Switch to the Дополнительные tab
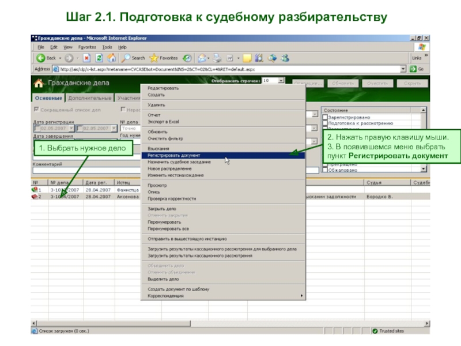Viewport: 461px width, 346px height. (x=90, y=99)
